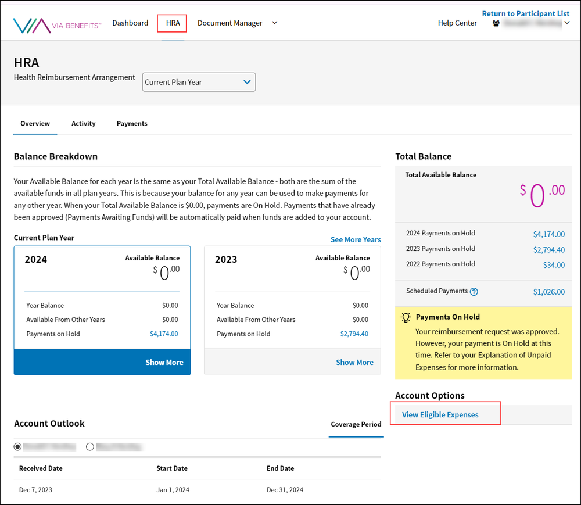This screenshot has width=581, height=505.
Task: Click Show More on the 2024 card
Action: (x=164, y=361)
